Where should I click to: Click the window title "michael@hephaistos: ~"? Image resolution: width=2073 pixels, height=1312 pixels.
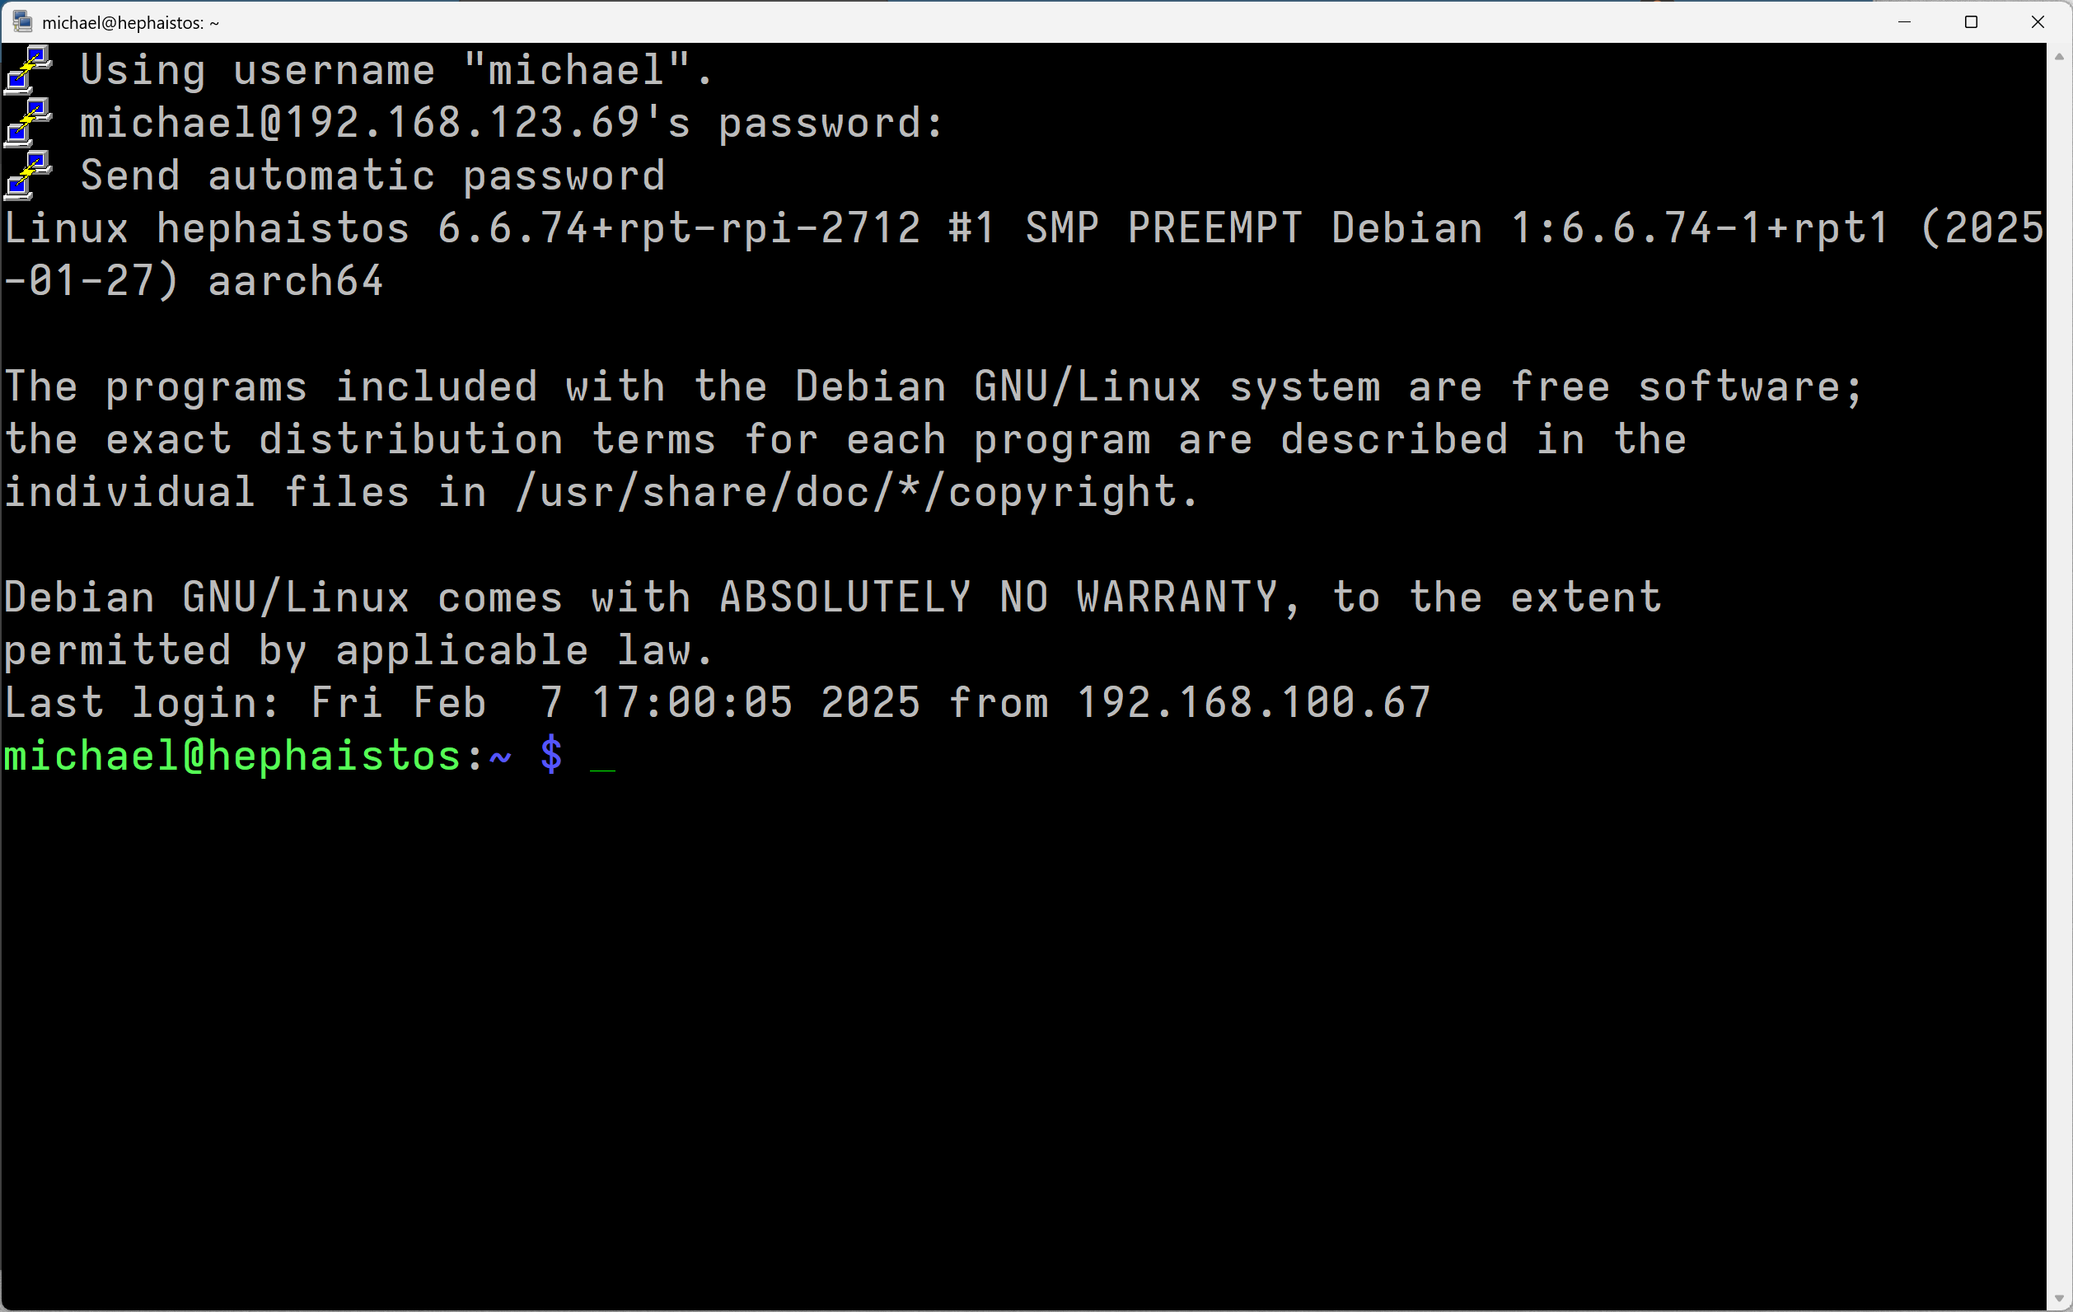131,23
